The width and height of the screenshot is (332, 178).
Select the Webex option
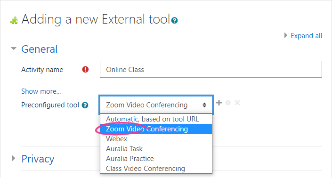pyautogui.click(x=156, y=139)
